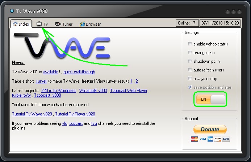
Task: Click the Donate button
Action: 210,129
